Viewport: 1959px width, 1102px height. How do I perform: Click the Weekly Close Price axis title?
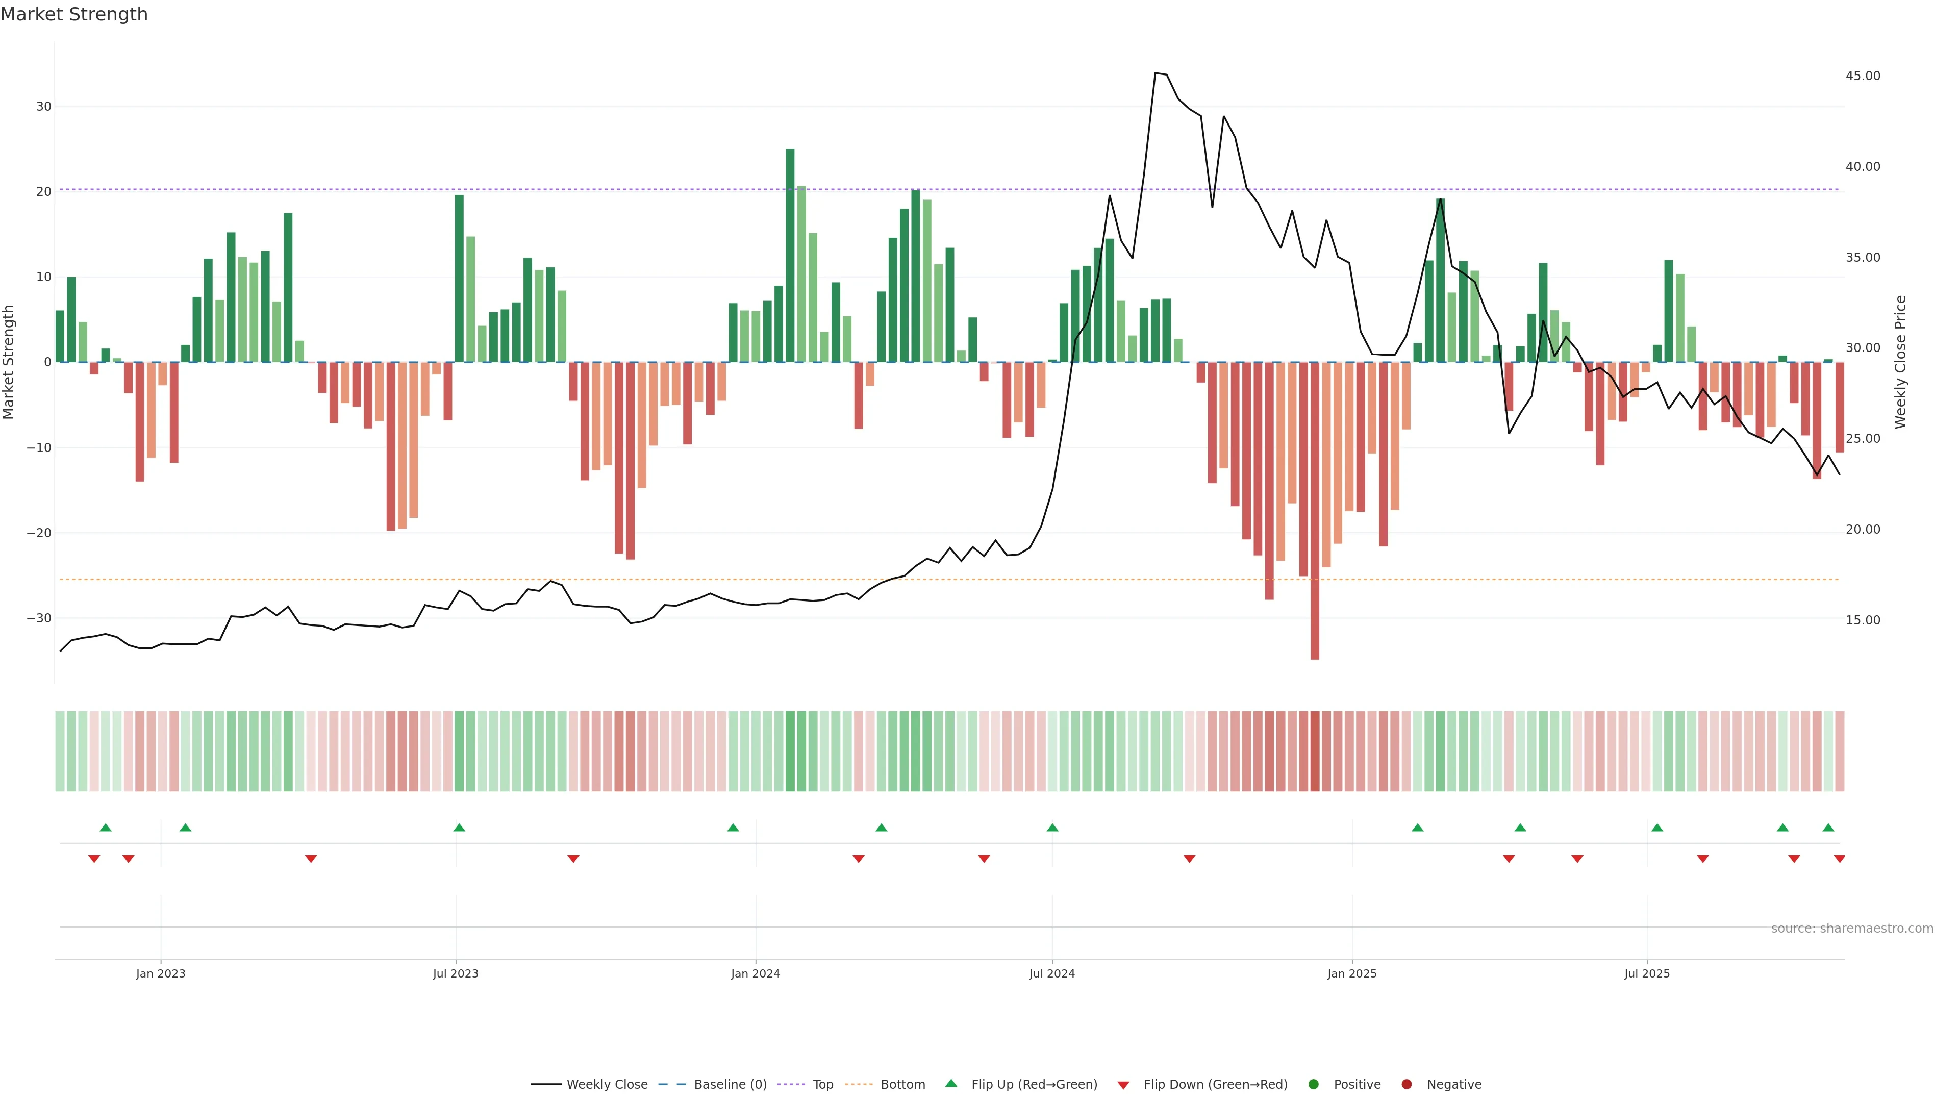tap(1900, 362)
